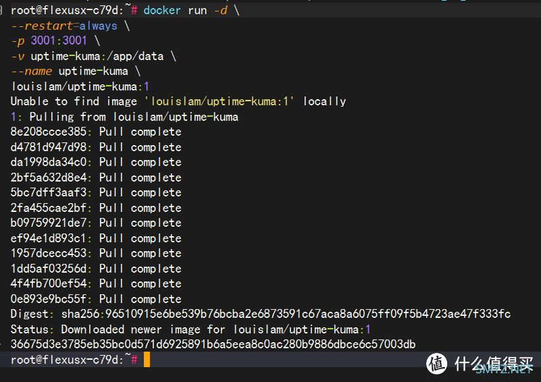
Task: Select layer 5bc7dff3aaf3 pull complete line
Action: pos(96,192)
